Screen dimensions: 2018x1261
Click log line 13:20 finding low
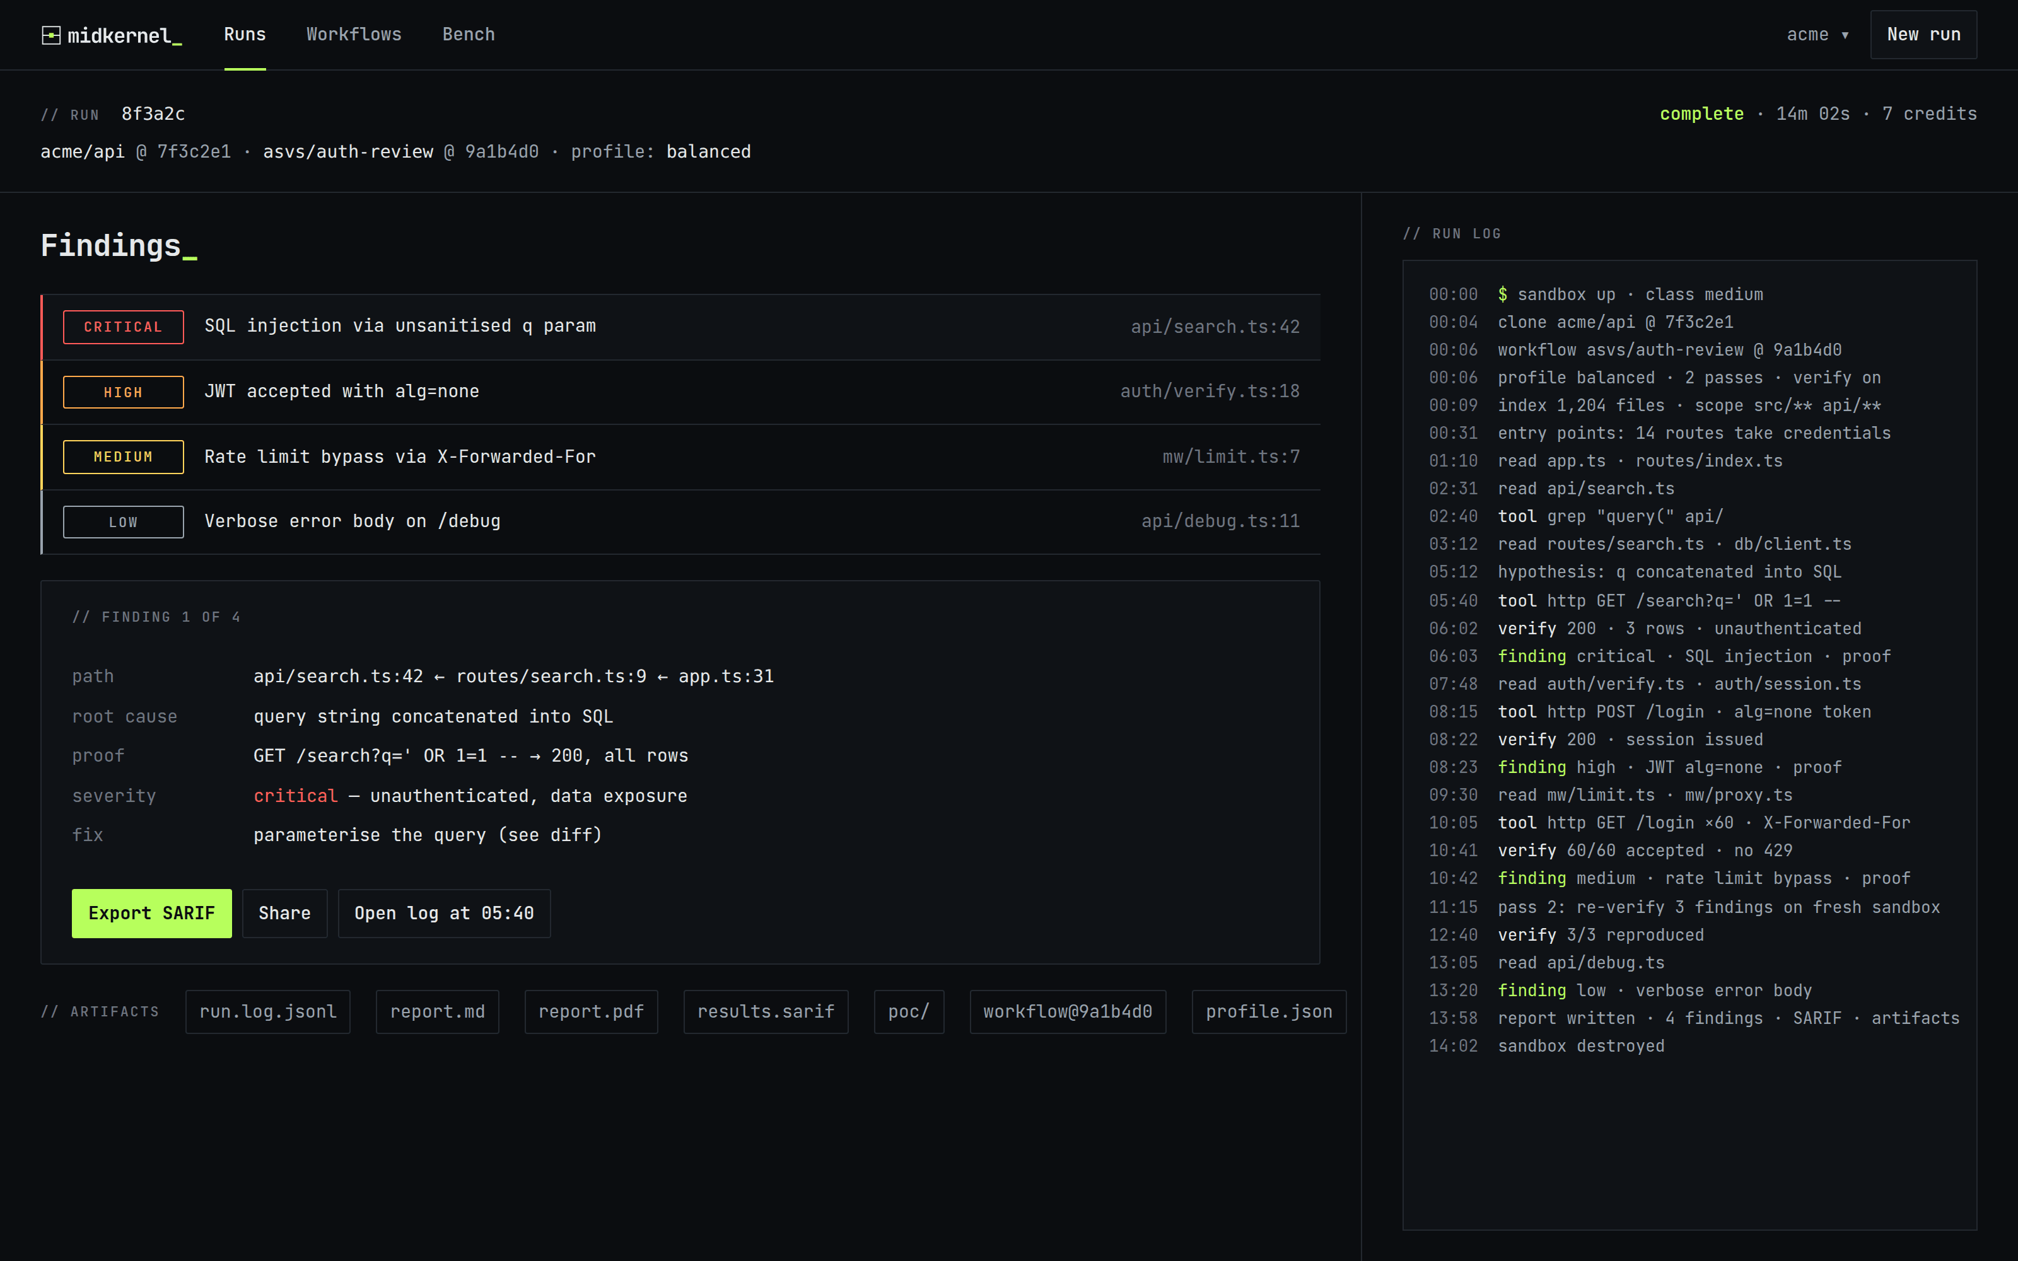point(1620,990)
